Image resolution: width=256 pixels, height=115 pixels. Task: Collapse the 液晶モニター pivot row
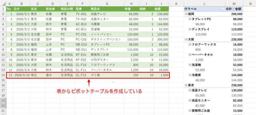(190, 100)
